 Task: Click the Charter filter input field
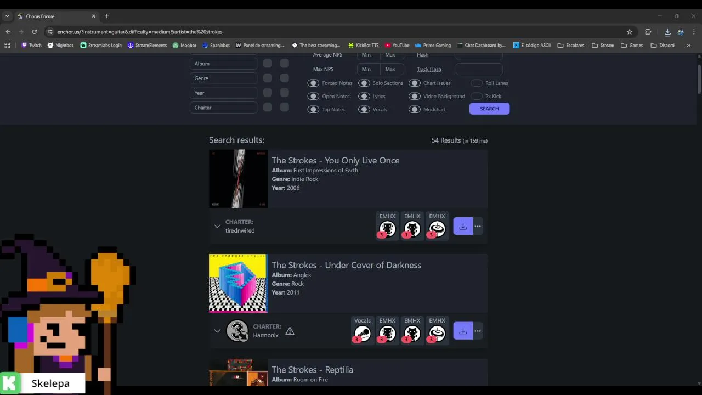point(223,108)
